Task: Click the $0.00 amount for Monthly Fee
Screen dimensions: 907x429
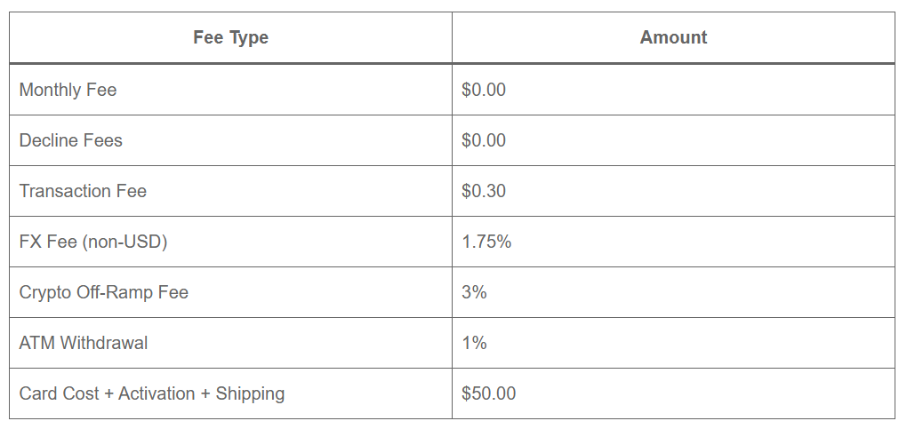Action: 484,90
